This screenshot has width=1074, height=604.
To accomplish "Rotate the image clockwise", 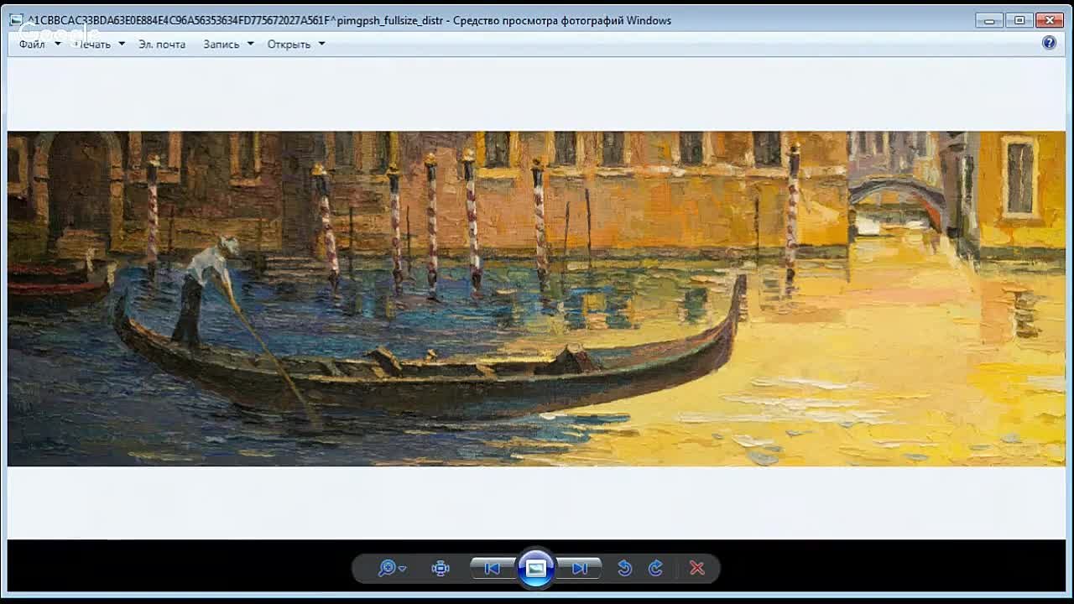I will click(655, 568).
